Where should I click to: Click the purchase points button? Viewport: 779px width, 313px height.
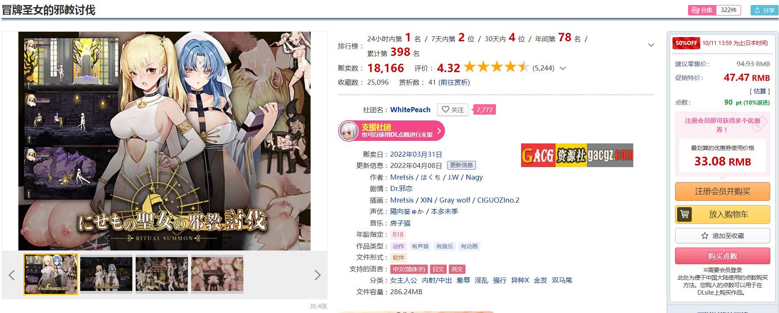tap(722, 256)
